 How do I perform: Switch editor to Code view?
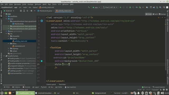tap(148, 14)
